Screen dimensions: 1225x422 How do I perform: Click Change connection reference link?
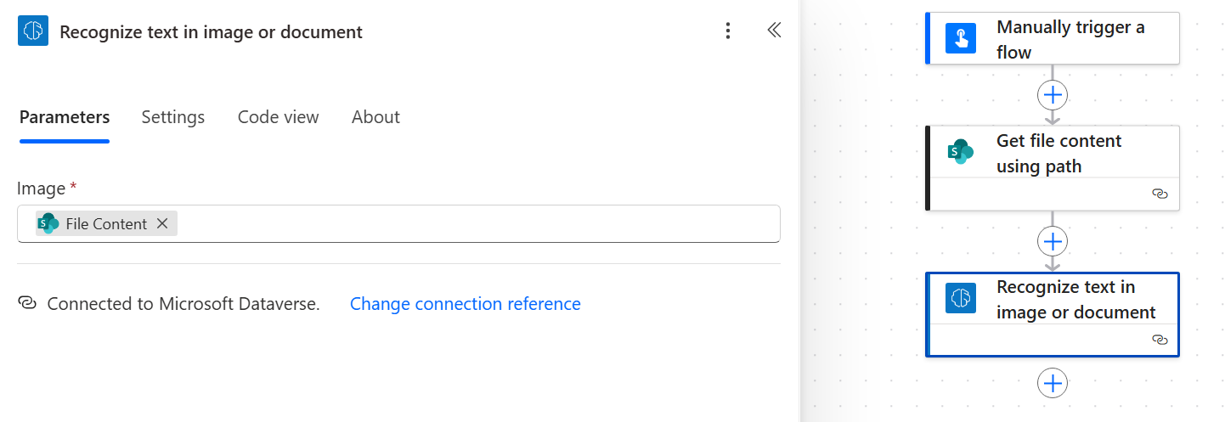(x=465, y=304)
